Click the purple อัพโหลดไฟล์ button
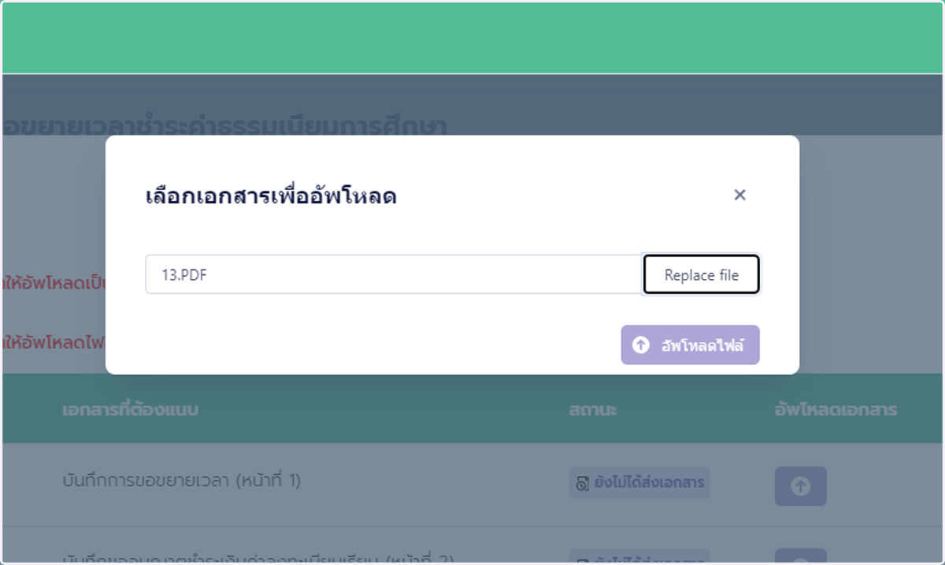 click(x=691, y=344)
